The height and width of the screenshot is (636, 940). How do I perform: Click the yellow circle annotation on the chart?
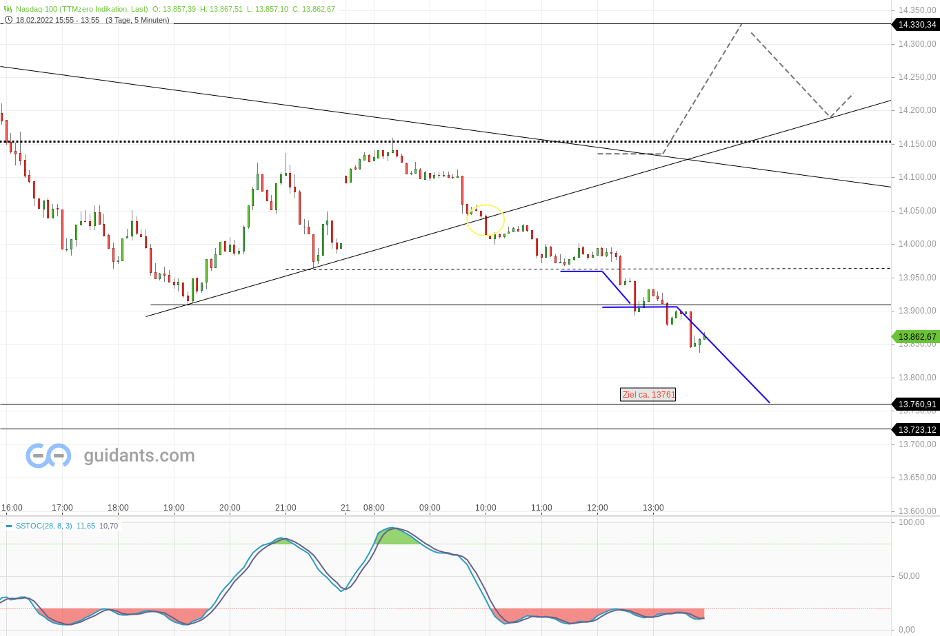(486, 219)
